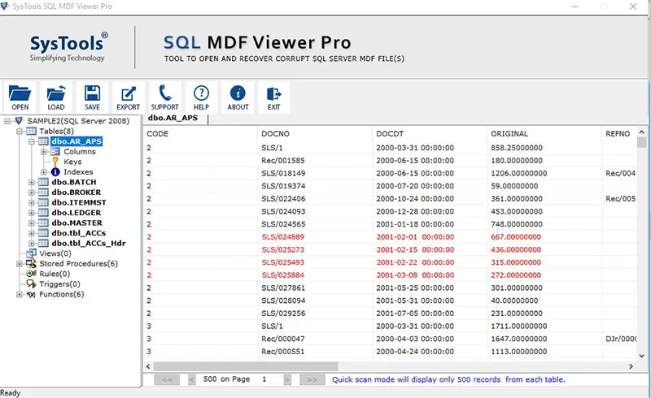Viewport: 651px width, 398px height.
Task: Click the LOAD toolbar icon
Action: pos(56,93)
